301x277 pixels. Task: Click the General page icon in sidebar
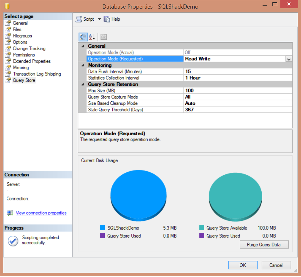(x=8, y=23)
